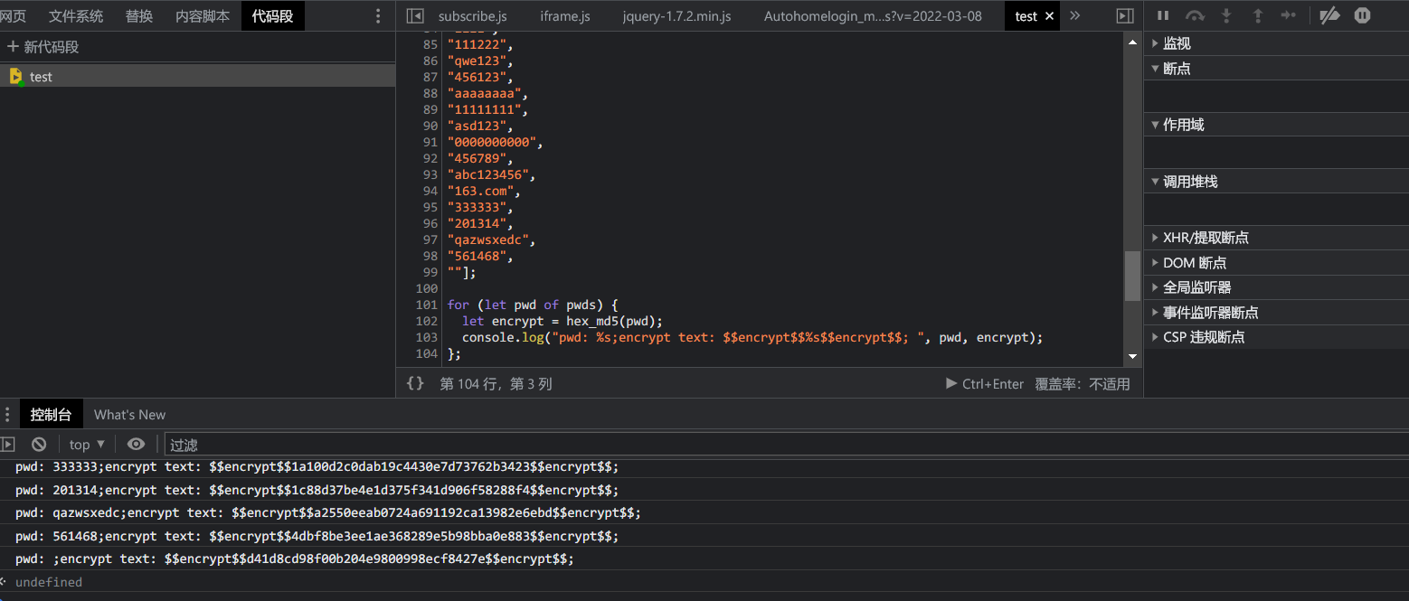Select the 控制台 drawer tab
This screenshot has width=1409, height=601.
51,415
